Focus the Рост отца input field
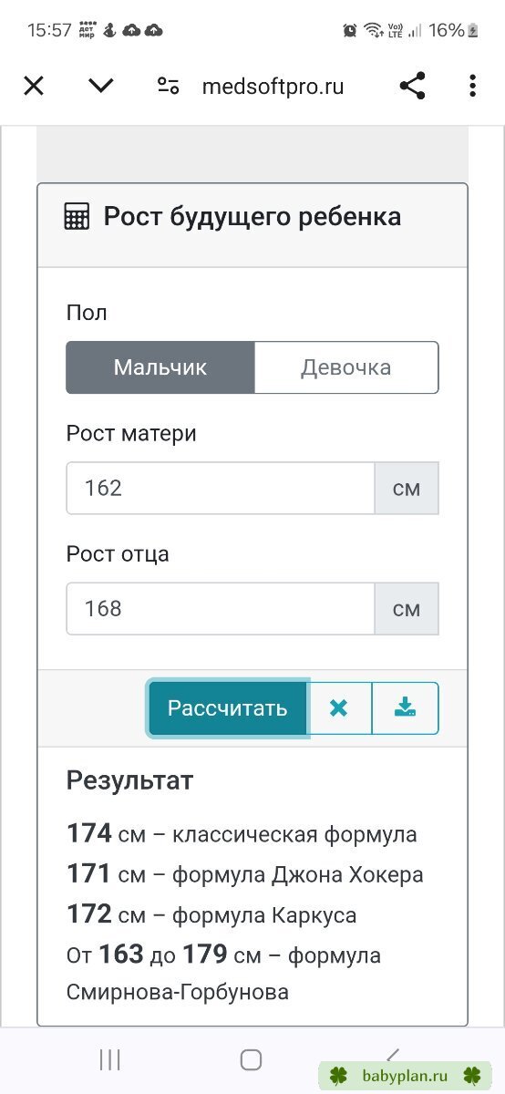The image size is (505, 1094). (x=221, y=608)
